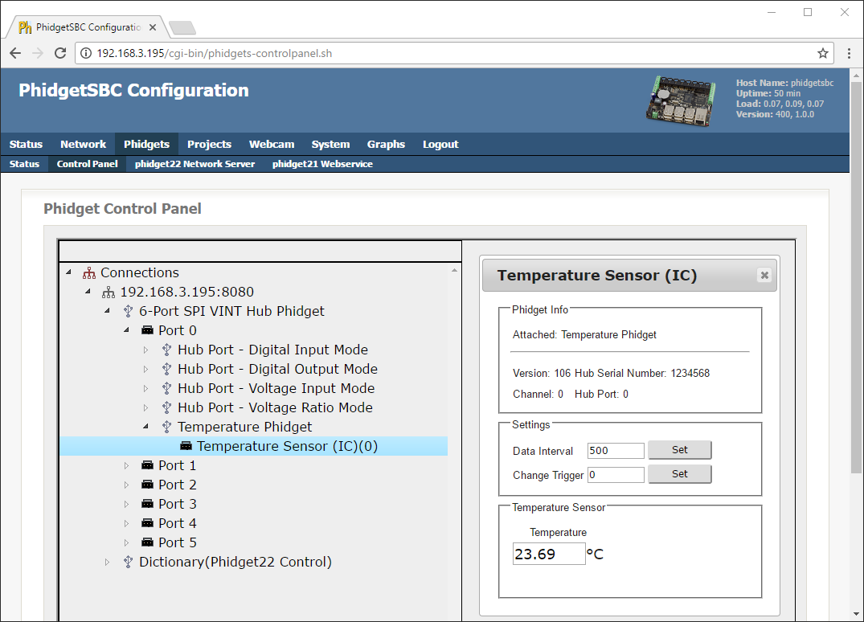Collapse the 6-Port SPI VINT Hub Phidget node
The width and height of the screenshot is (864, 622).
click(x=108, y=311)
